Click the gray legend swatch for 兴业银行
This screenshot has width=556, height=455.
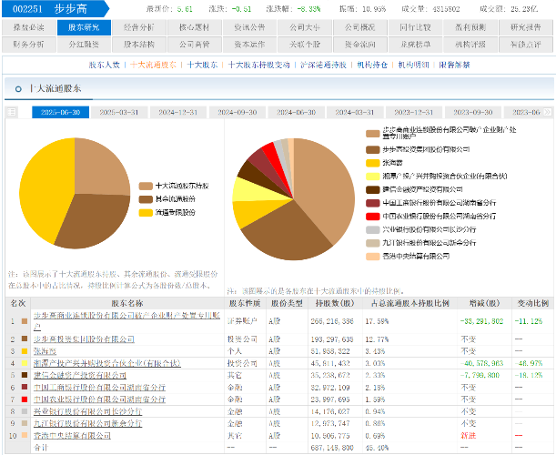(x=373, y=230)
